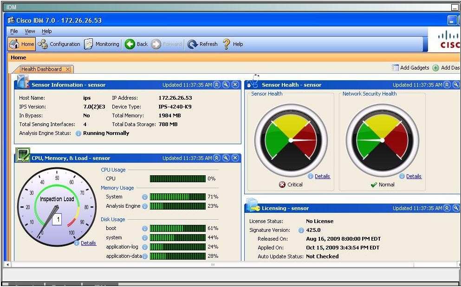Click info icon for application-log disk usage

click(x=145, y=247)
